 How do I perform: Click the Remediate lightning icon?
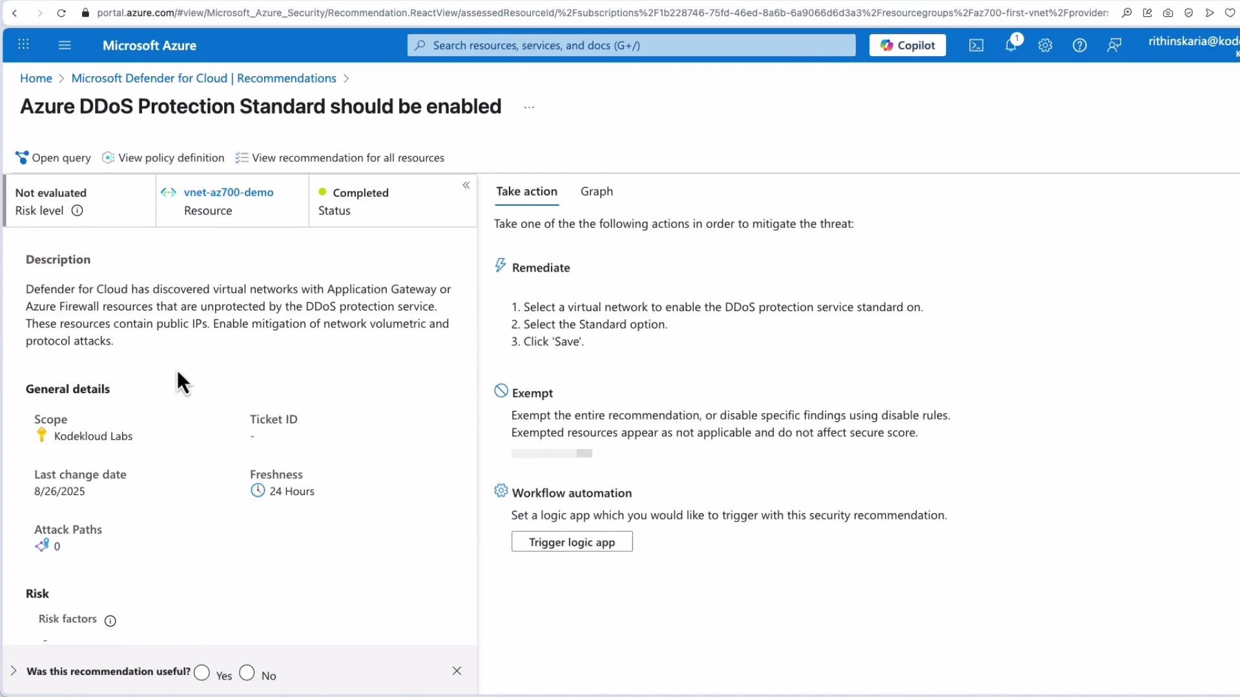coord(501,265)
